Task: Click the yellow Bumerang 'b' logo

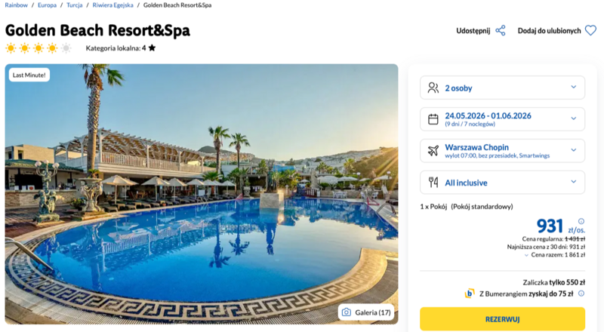Action: point(470,294)
